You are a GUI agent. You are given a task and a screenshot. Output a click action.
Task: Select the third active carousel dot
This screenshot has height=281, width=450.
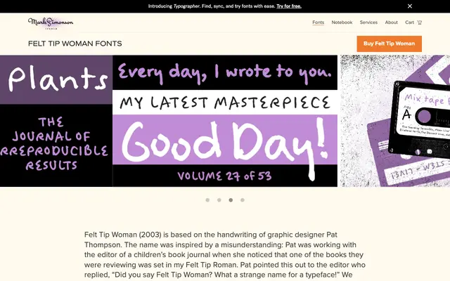231,200
